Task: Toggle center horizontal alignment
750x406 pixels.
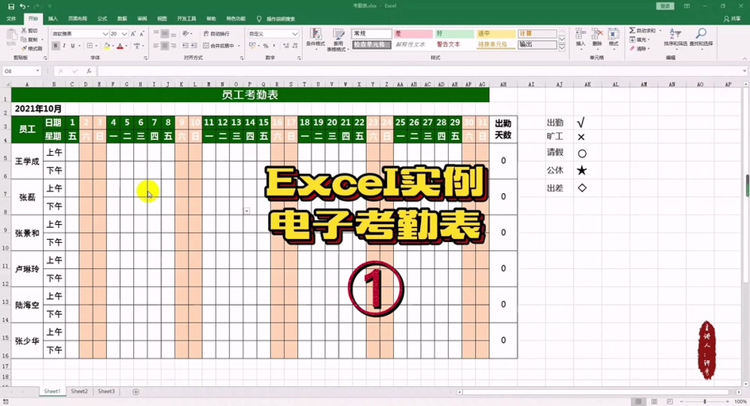Action: pyautogui.click(x=165, y=46)
